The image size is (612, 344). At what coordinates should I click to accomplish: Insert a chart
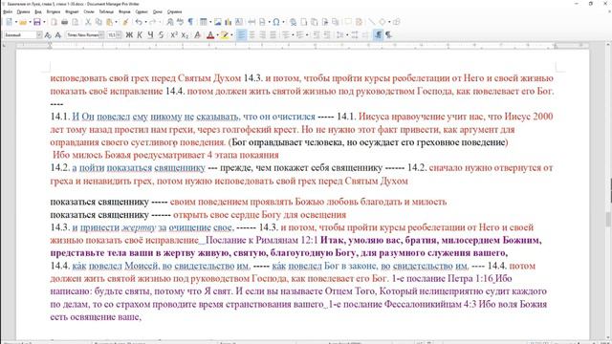(228, 22)
